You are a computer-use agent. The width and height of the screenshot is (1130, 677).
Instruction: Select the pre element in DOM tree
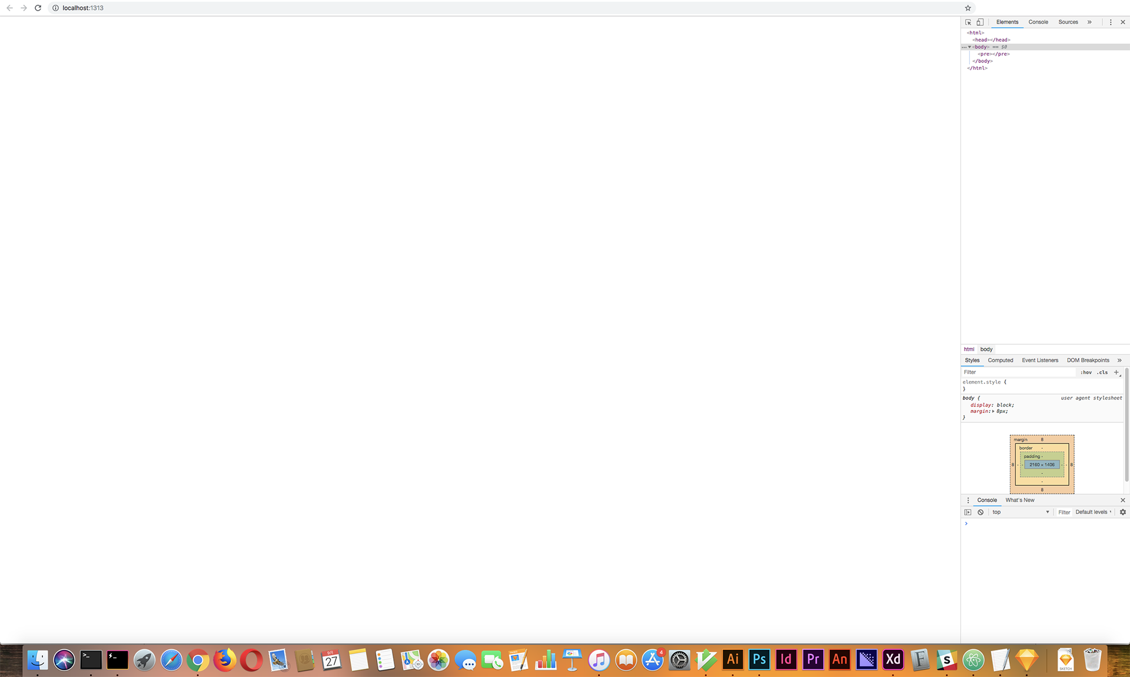click(993, 54)
